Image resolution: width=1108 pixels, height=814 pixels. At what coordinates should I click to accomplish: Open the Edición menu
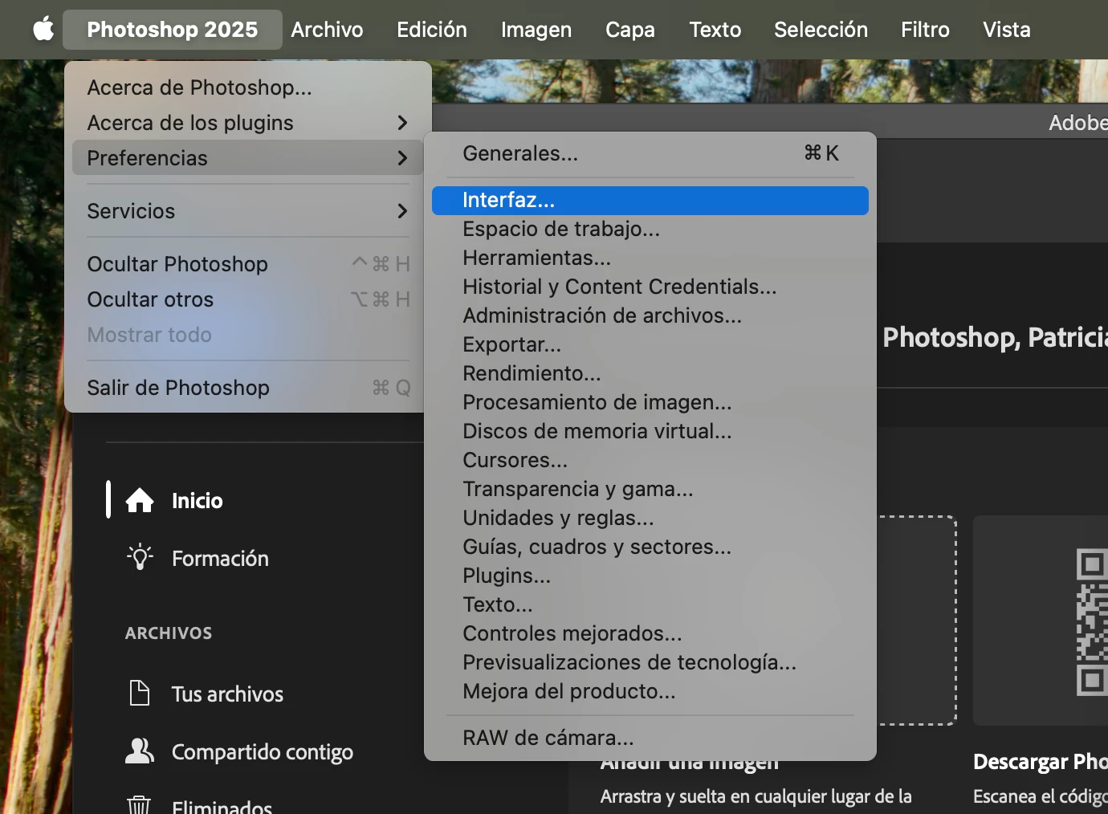pos(432,30)
